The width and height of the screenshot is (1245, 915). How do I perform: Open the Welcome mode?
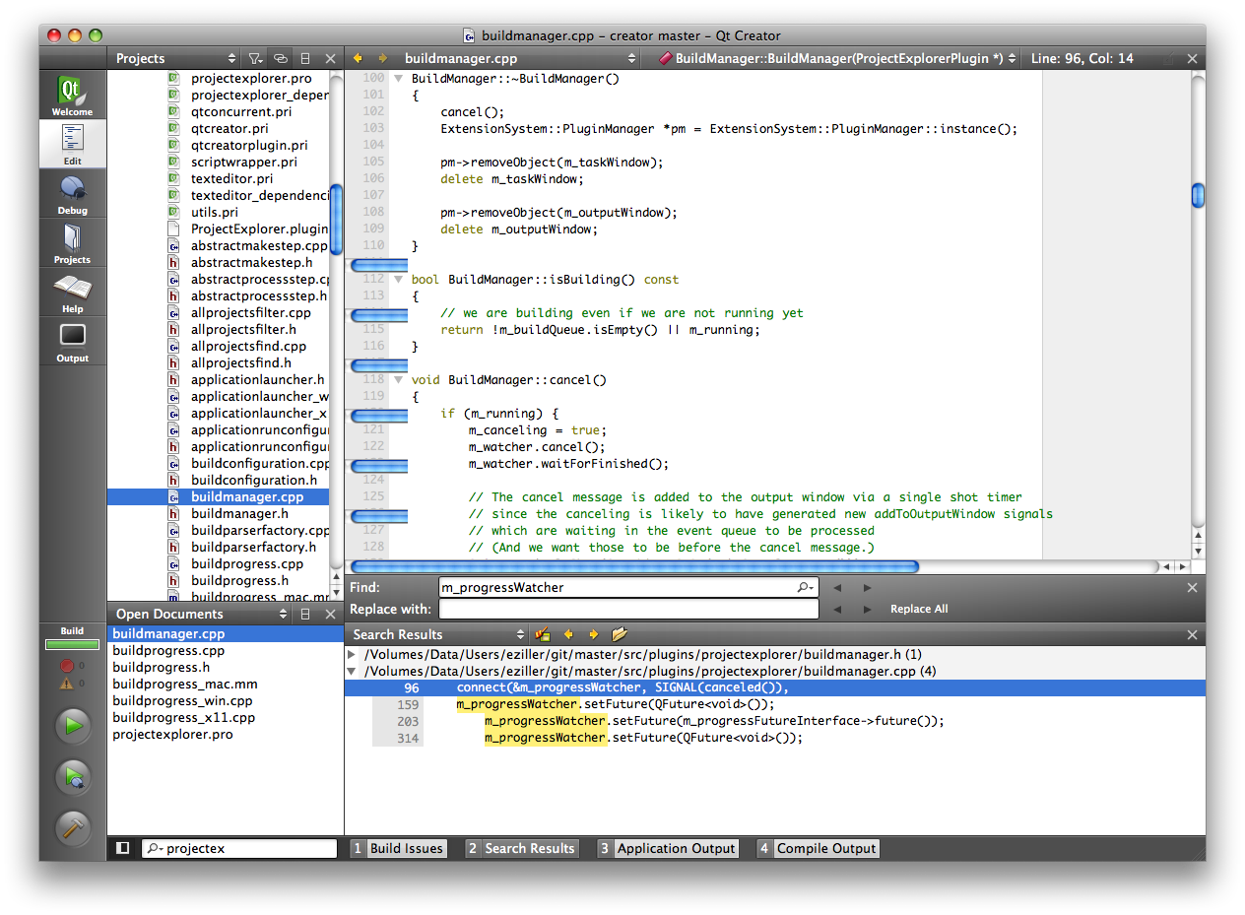click(x=72, y=96)
